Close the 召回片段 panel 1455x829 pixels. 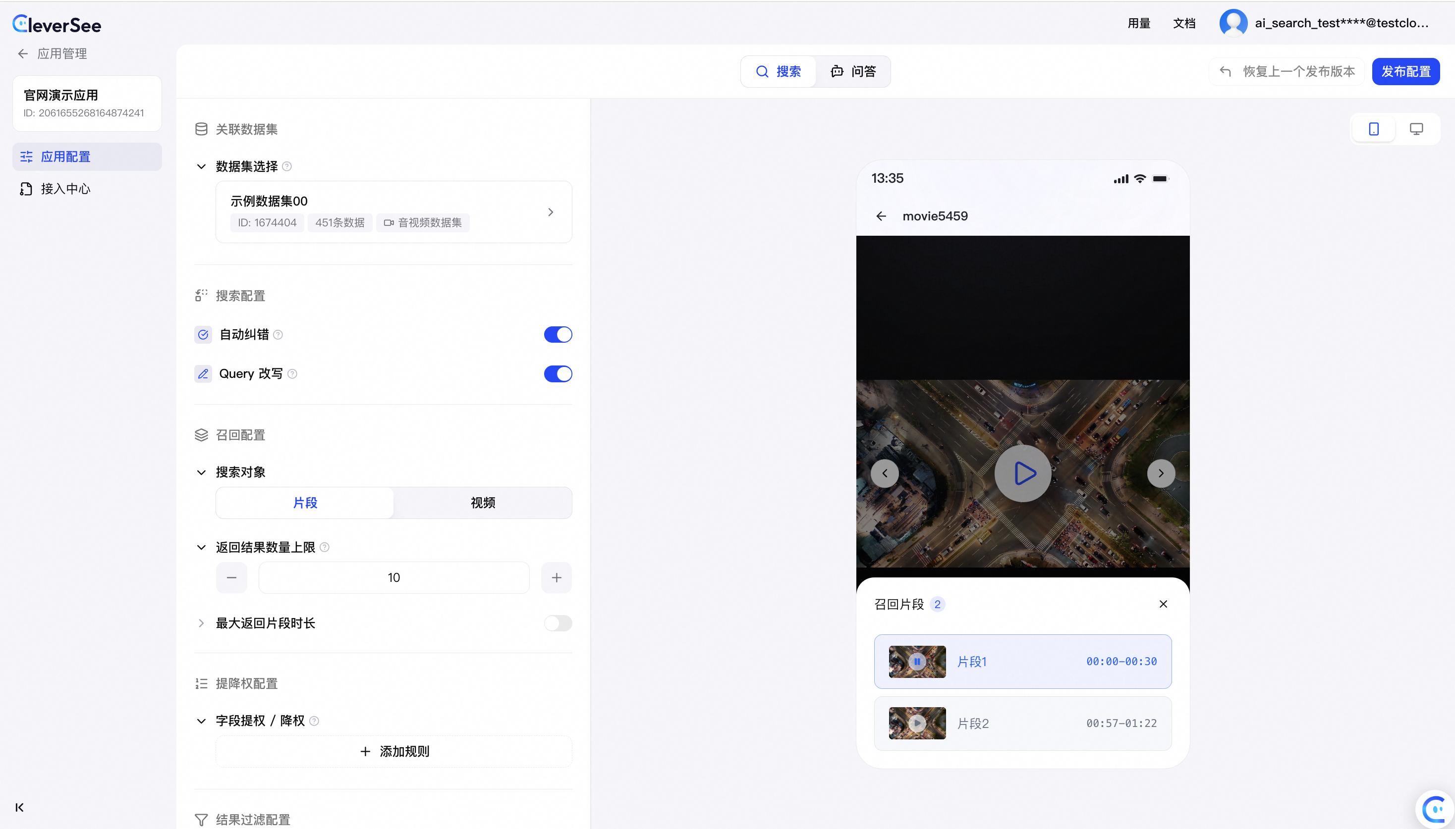[1163, 604]
